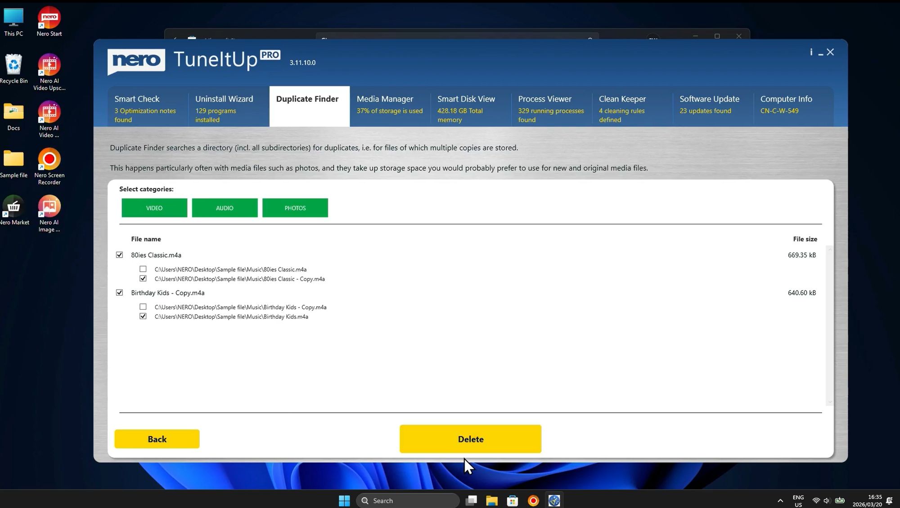
Task: Switch to the Smart Check tab
Action: (x=145, y=107)
